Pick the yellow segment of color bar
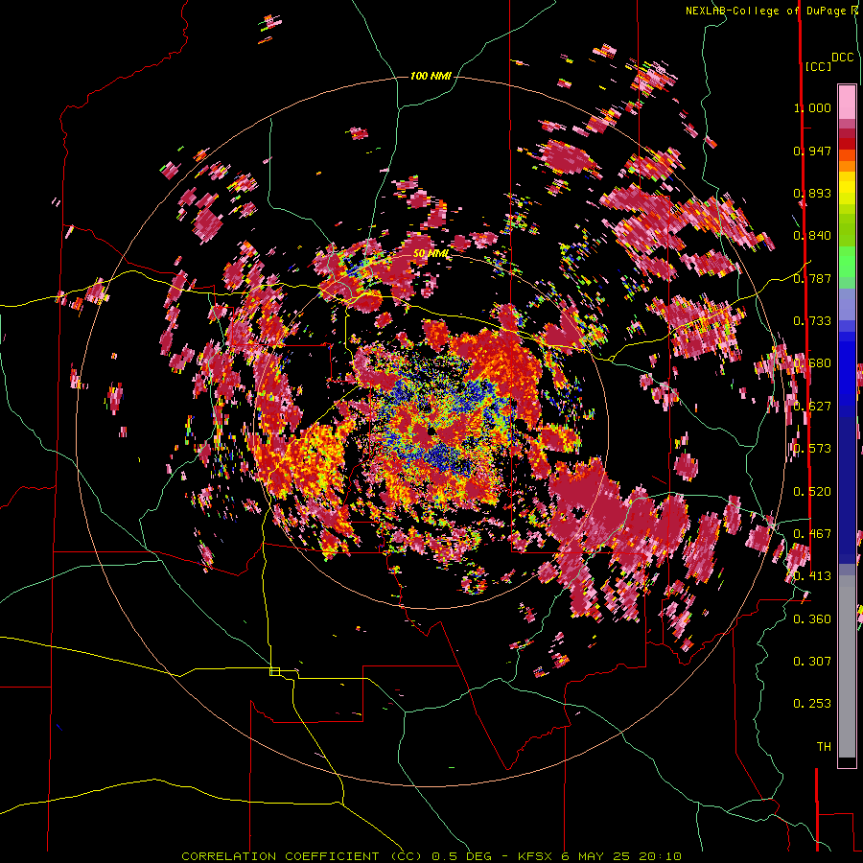 click(x=847, y=188)
